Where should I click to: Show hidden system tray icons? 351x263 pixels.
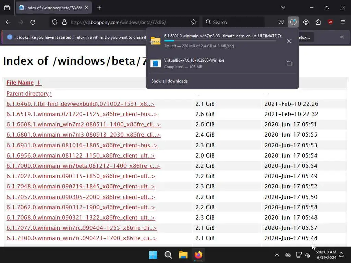(277, 255)
